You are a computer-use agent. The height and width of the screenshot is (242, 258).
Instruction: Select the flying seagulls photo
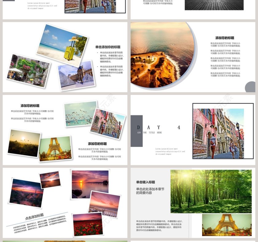click(x=80, y=114)
